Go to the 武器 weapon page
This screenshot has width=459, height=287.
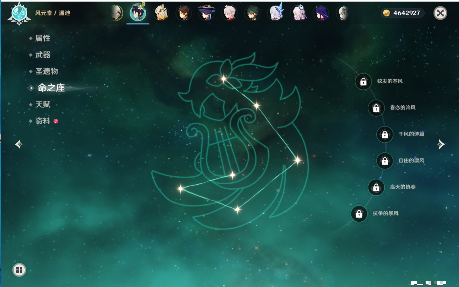point(43,55)
